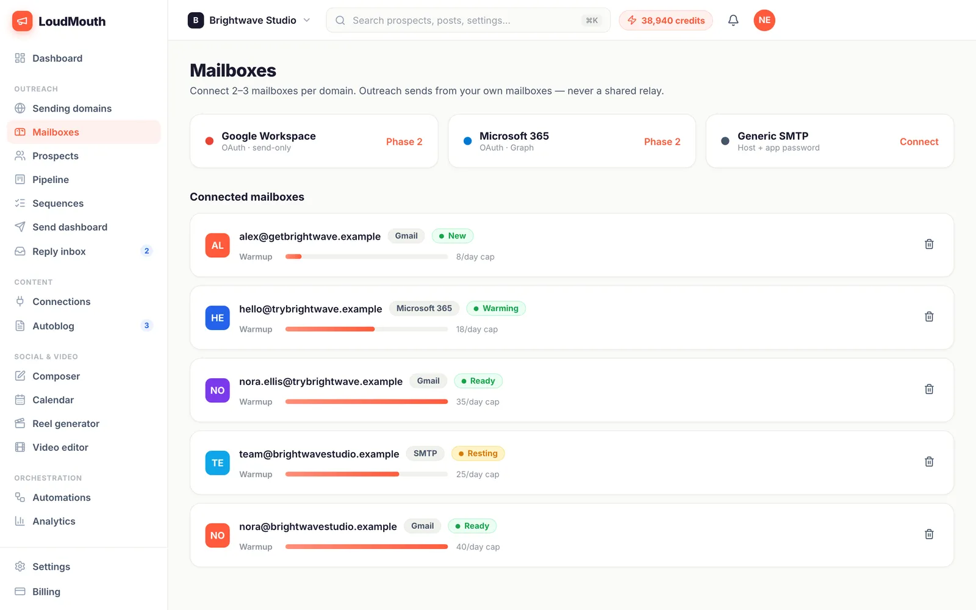This screenshot has width=976, height=610.
Task: Click the Connected mailboxes heading
Action: pyautogui.click(x=247, y=197)
